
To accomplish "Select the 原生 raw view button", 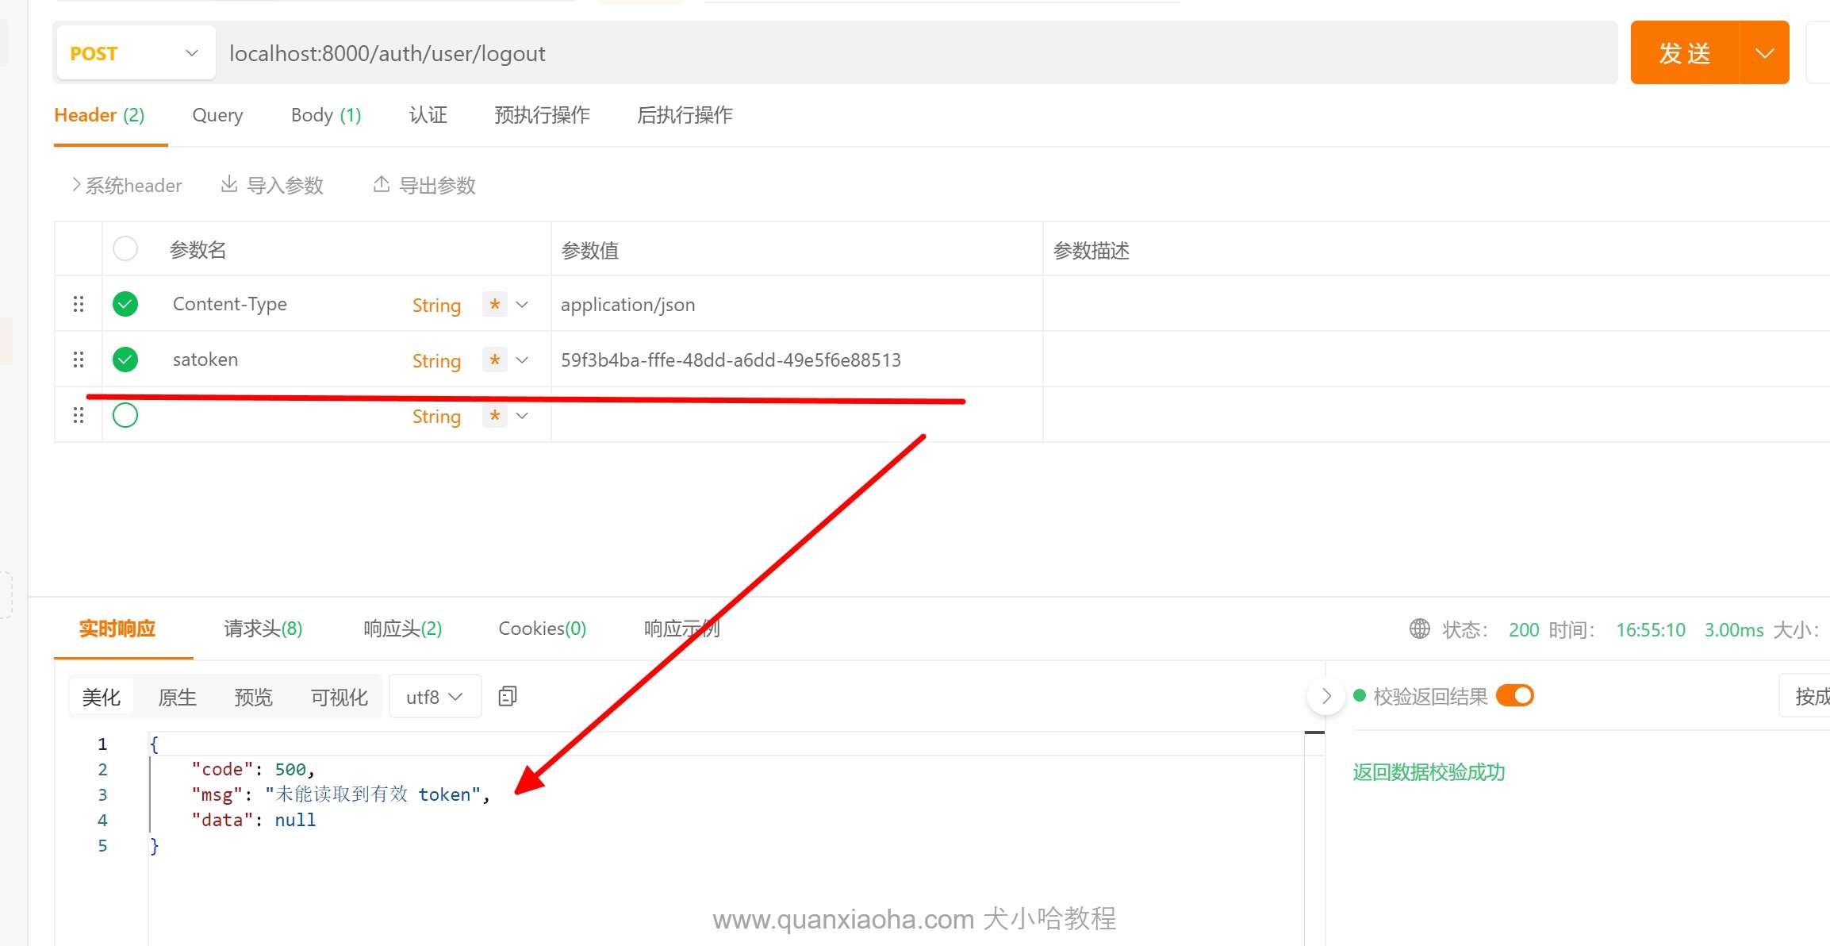I will point(177,697).
